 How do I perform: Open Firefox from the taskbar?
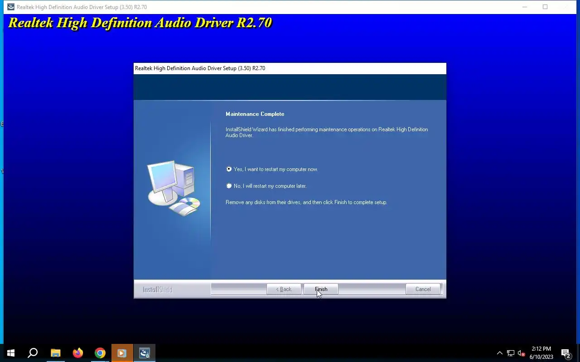pos(78,353)
